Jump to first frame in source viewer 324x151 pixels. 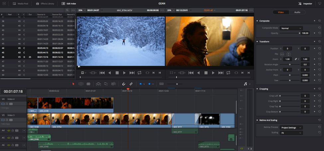[x=102, y=73]
